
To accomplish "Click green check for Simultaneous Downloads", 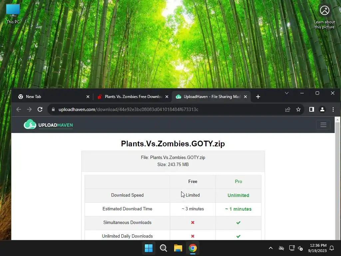I will point(238,222).
